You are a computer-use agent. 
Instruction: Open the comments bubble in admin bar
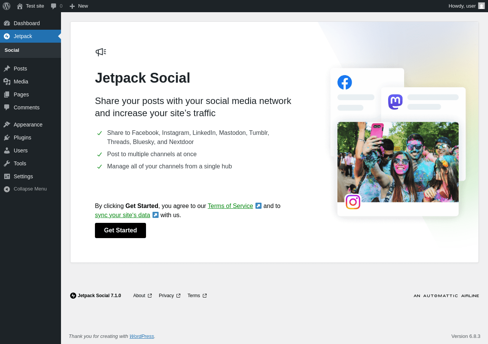coord(56,6)
